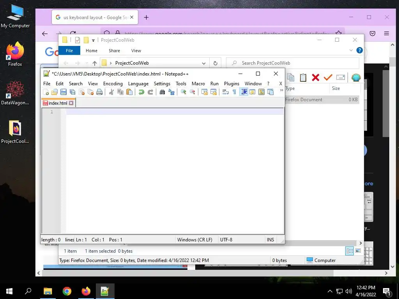Image resolution: width=399 pixels, height=299 pixels.
Task: Click the Cut scissors icon
Action: (x=111, y=92)
